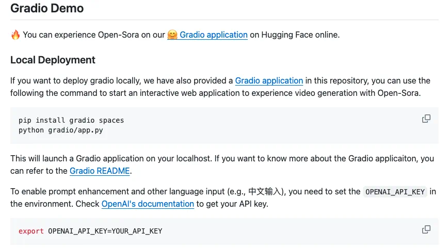Click the Local Deployment heading
This screenshot has height=249, width=448.
(x=53, y=60)
